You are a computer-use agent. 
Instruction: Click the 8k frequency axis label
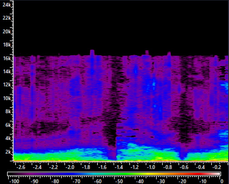click(8, 112)
